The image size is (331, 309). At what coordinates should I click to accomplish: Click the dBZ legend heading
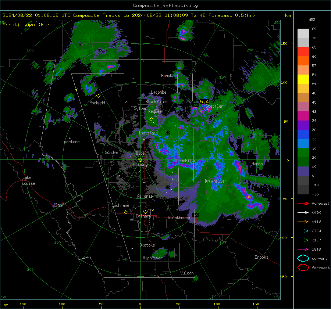pos(312,20)
